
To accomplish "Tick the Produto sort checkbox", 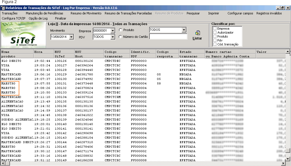I will click(215, 36).
